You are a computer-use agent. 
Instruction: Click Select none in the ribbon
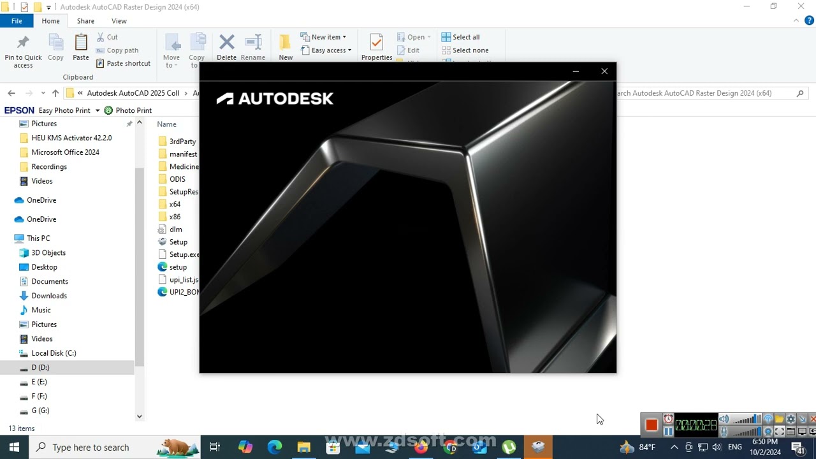tap(465, 50)
